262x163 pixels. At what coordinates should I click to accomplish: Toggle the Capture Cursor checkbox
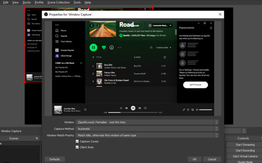point(77,141)
